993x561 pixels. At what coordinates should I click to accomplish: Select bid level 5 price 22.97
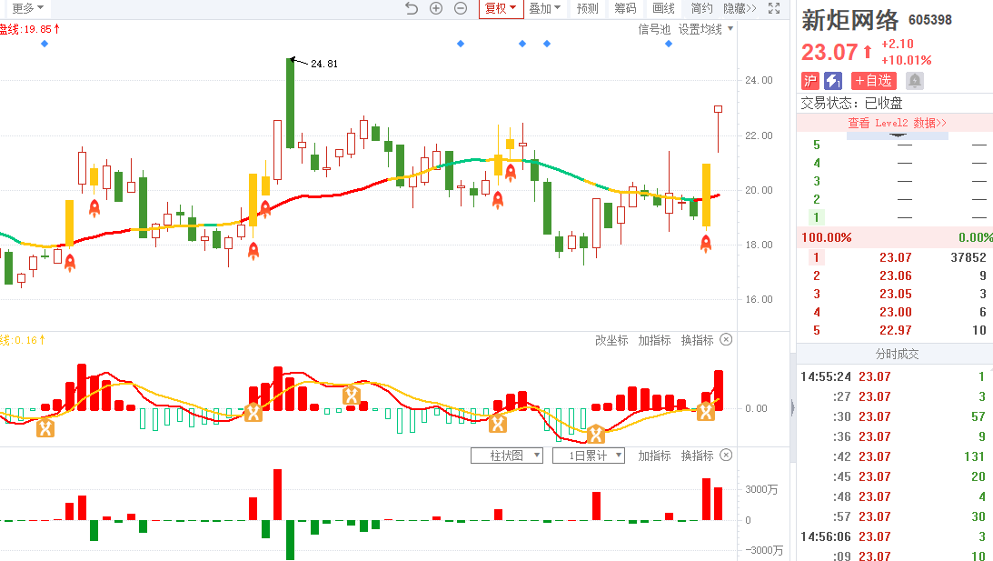896,330
